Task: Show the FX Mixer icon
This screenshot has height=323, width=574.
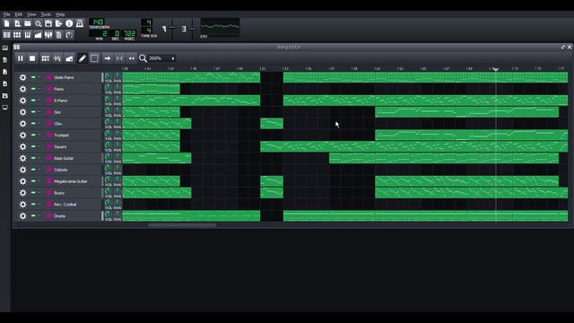Action: (48, 35)
